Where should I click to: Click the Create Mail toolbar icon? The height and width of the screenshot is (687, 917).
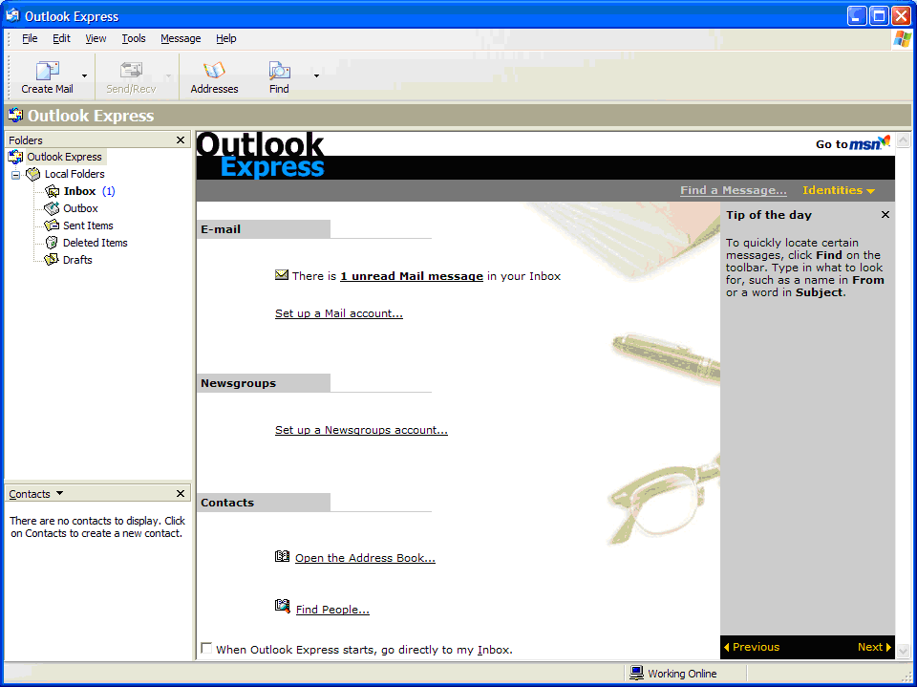click(x=47, y=72)
